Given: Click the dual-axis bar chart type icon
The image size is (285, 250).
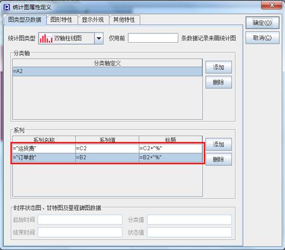Looking at the screenshot, I should click(x=46, y=39).
